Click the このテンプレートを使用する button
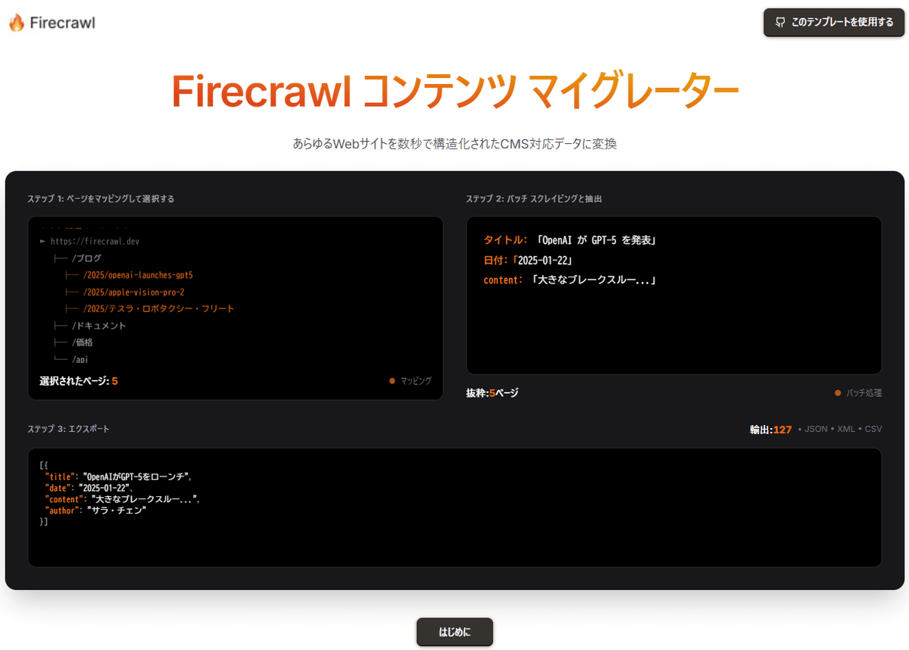 (x=833, y=22)
